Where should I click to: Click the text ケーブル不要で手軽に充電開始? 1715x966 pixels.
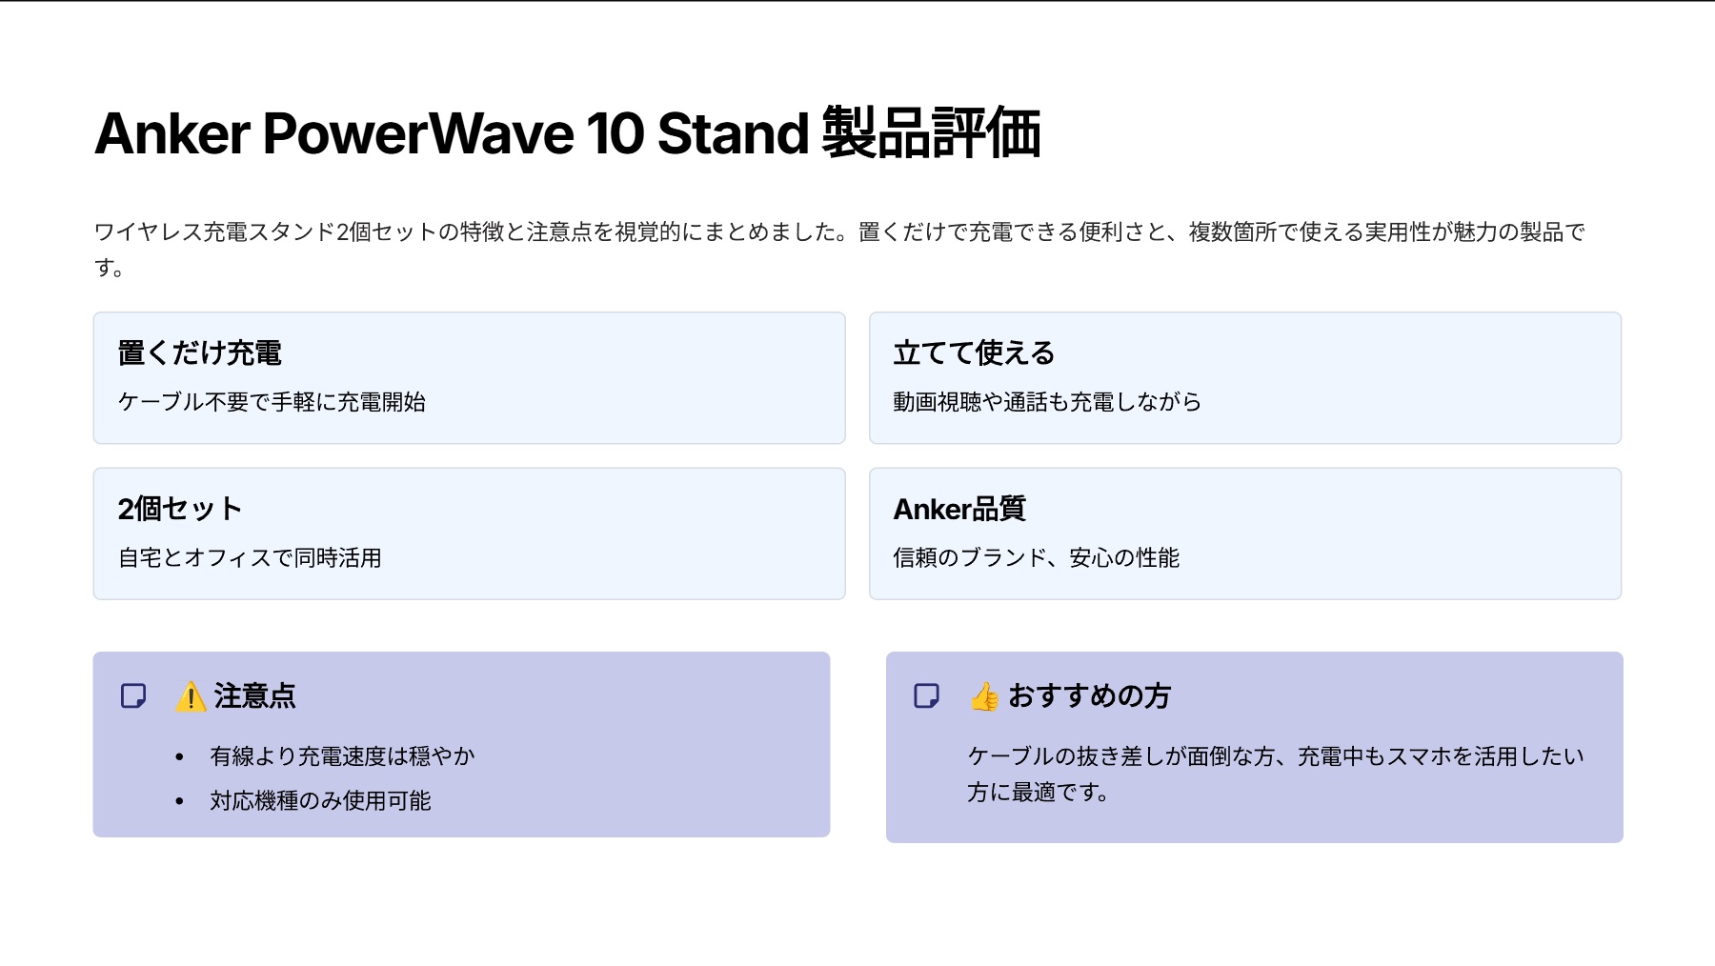(272, 403)
